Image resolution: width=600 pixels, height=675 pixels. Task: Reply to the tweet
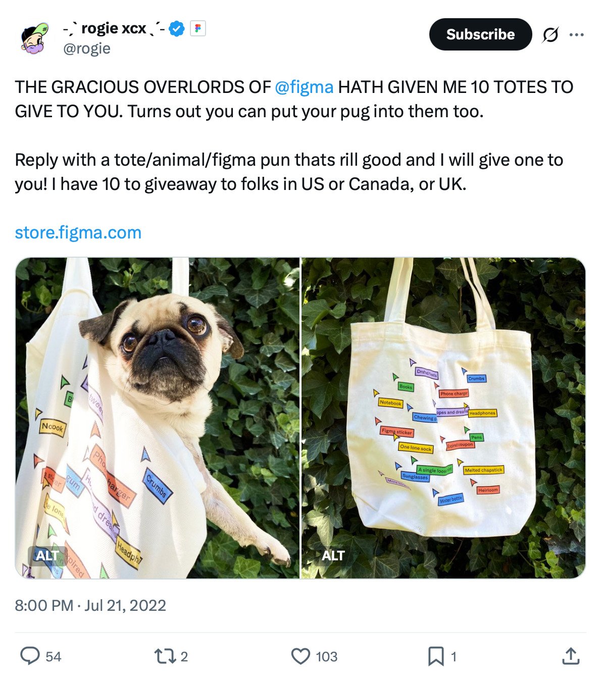(29, 656)
